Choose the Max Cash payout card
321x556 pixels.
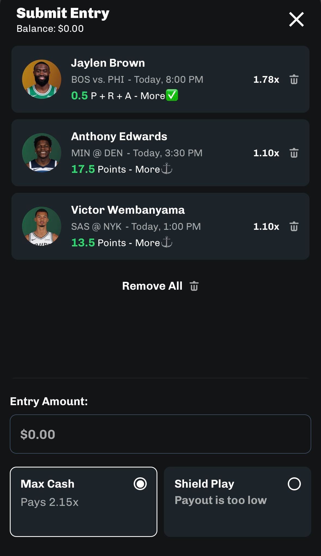tap(83, 502)
